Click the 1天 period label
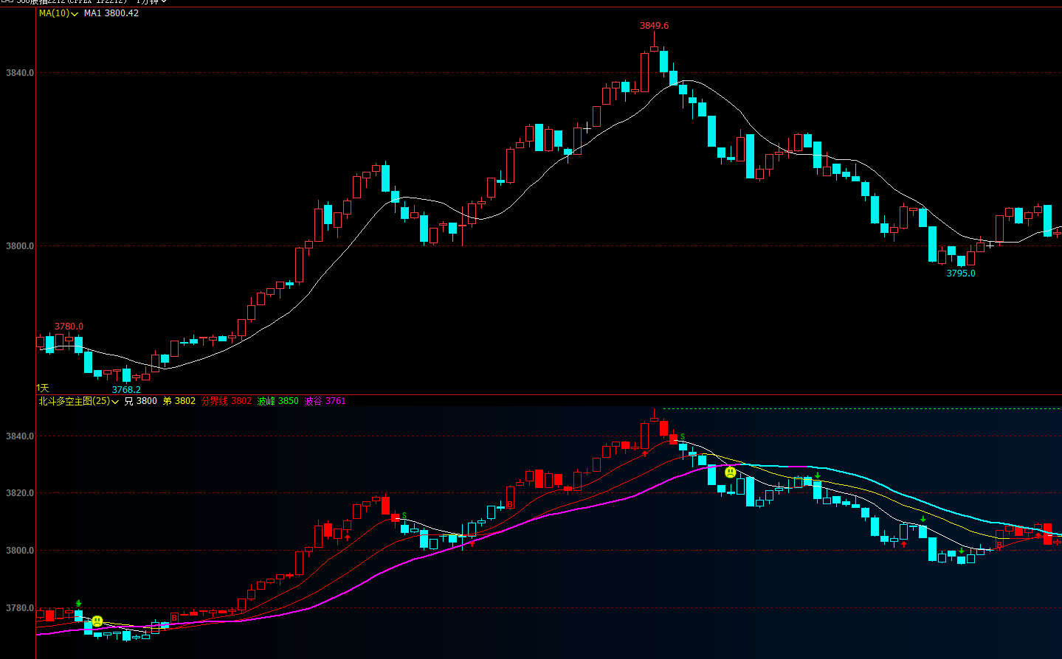The width and height of the screenshot is (1062, 659). coord(43,388)
